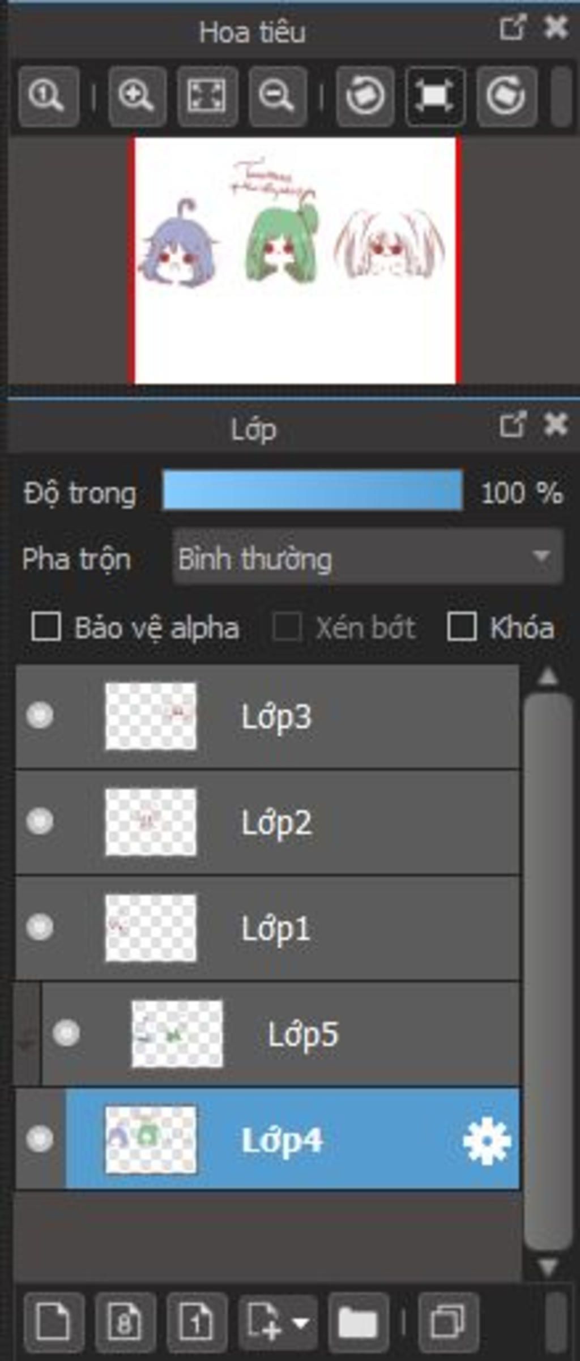Screen dimensions: 580x1361
Task: Toggle visibility of Lớp5 layer
Action: tap(66, 1033)
